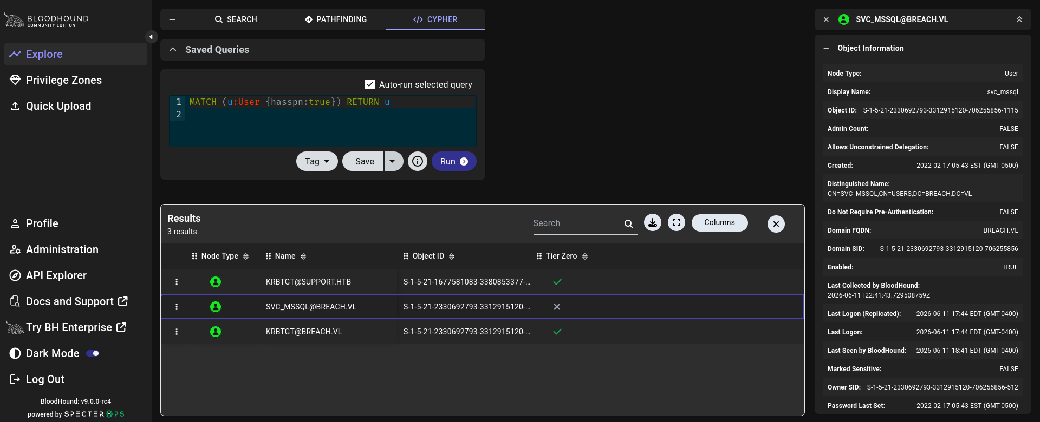The width and height of the screenshot is (1040, 422).
Task: Go to Privilege Zones
Action: coord(76,80)
